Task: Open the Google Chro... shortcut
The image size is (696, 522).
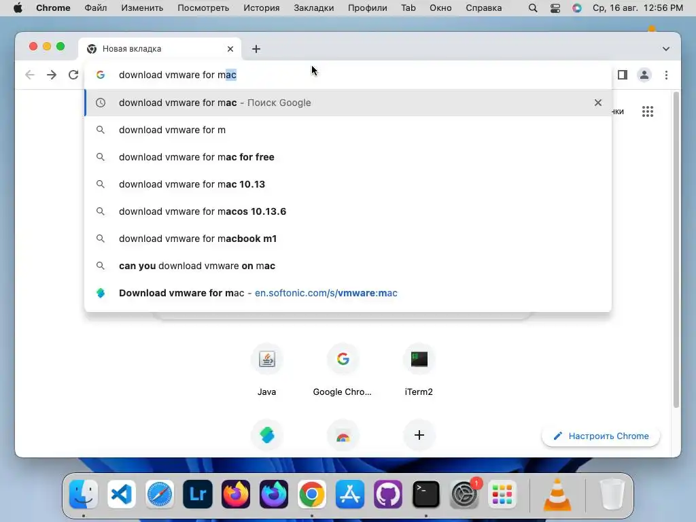Action: (x=343, y=369)
